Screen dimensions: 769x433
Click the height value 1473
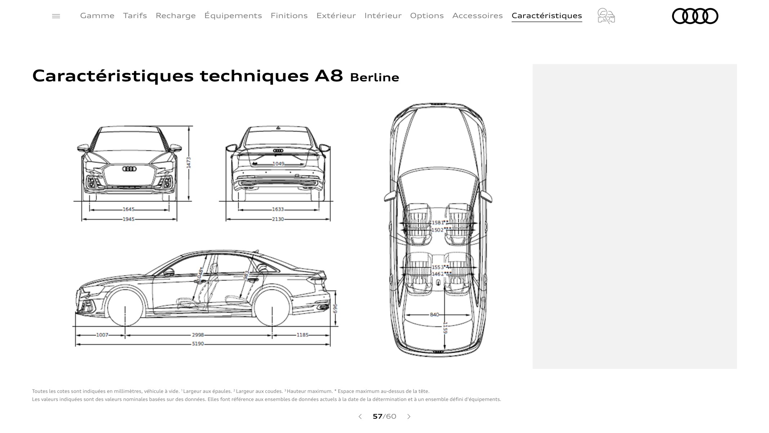[189, 163]
